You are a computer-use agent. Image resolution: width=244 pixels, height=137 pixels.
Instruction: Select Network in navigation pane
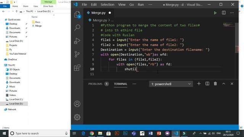pos(12,109)
